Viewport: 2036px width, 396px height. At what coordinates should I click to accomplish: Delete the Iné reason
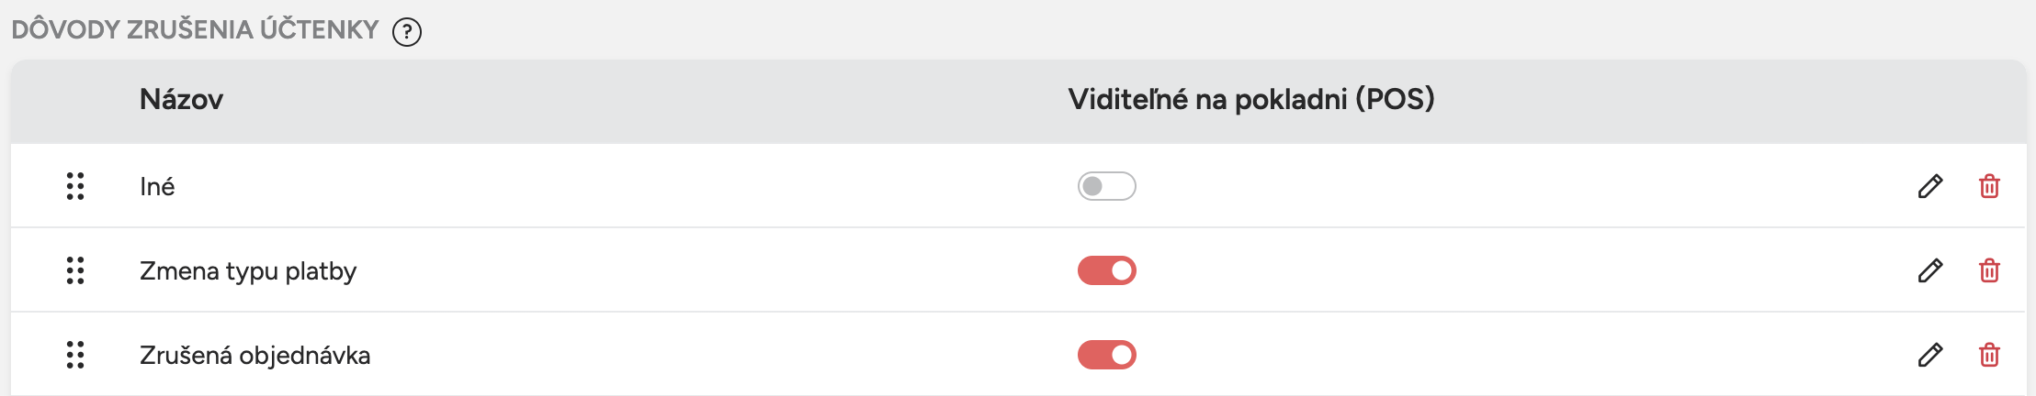pos(1989,186)
